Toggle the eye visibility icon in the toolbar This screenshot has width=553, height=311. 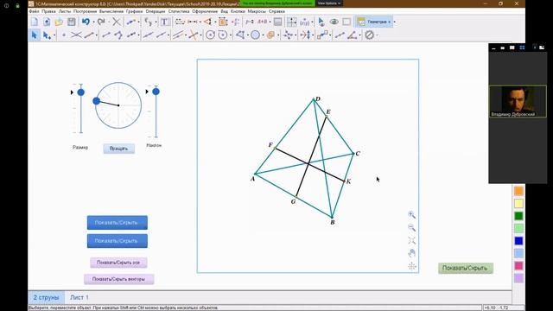334,22
